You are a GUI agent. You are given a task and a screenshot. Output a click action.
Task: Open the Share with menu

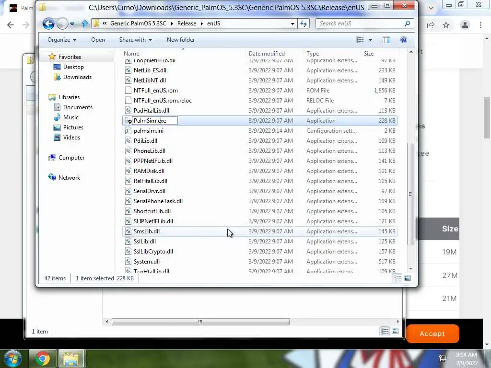135,40
